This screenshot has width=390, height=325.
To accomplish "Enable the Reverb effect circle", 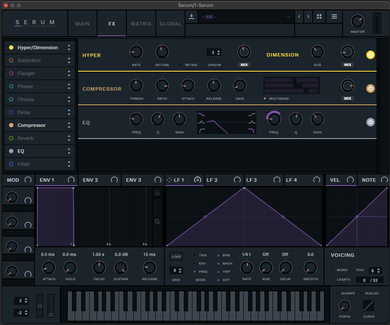I will [x=11, y=138].
